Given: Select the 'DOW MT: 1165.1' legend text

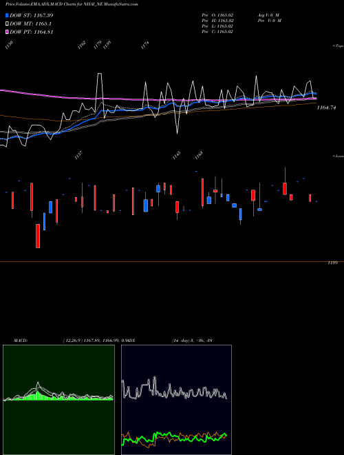Looking at the screenshot, I should coord(31,24).
